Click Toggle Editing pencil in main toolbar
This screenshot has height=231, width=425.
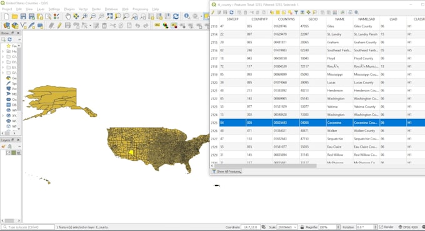pos(59,26)
